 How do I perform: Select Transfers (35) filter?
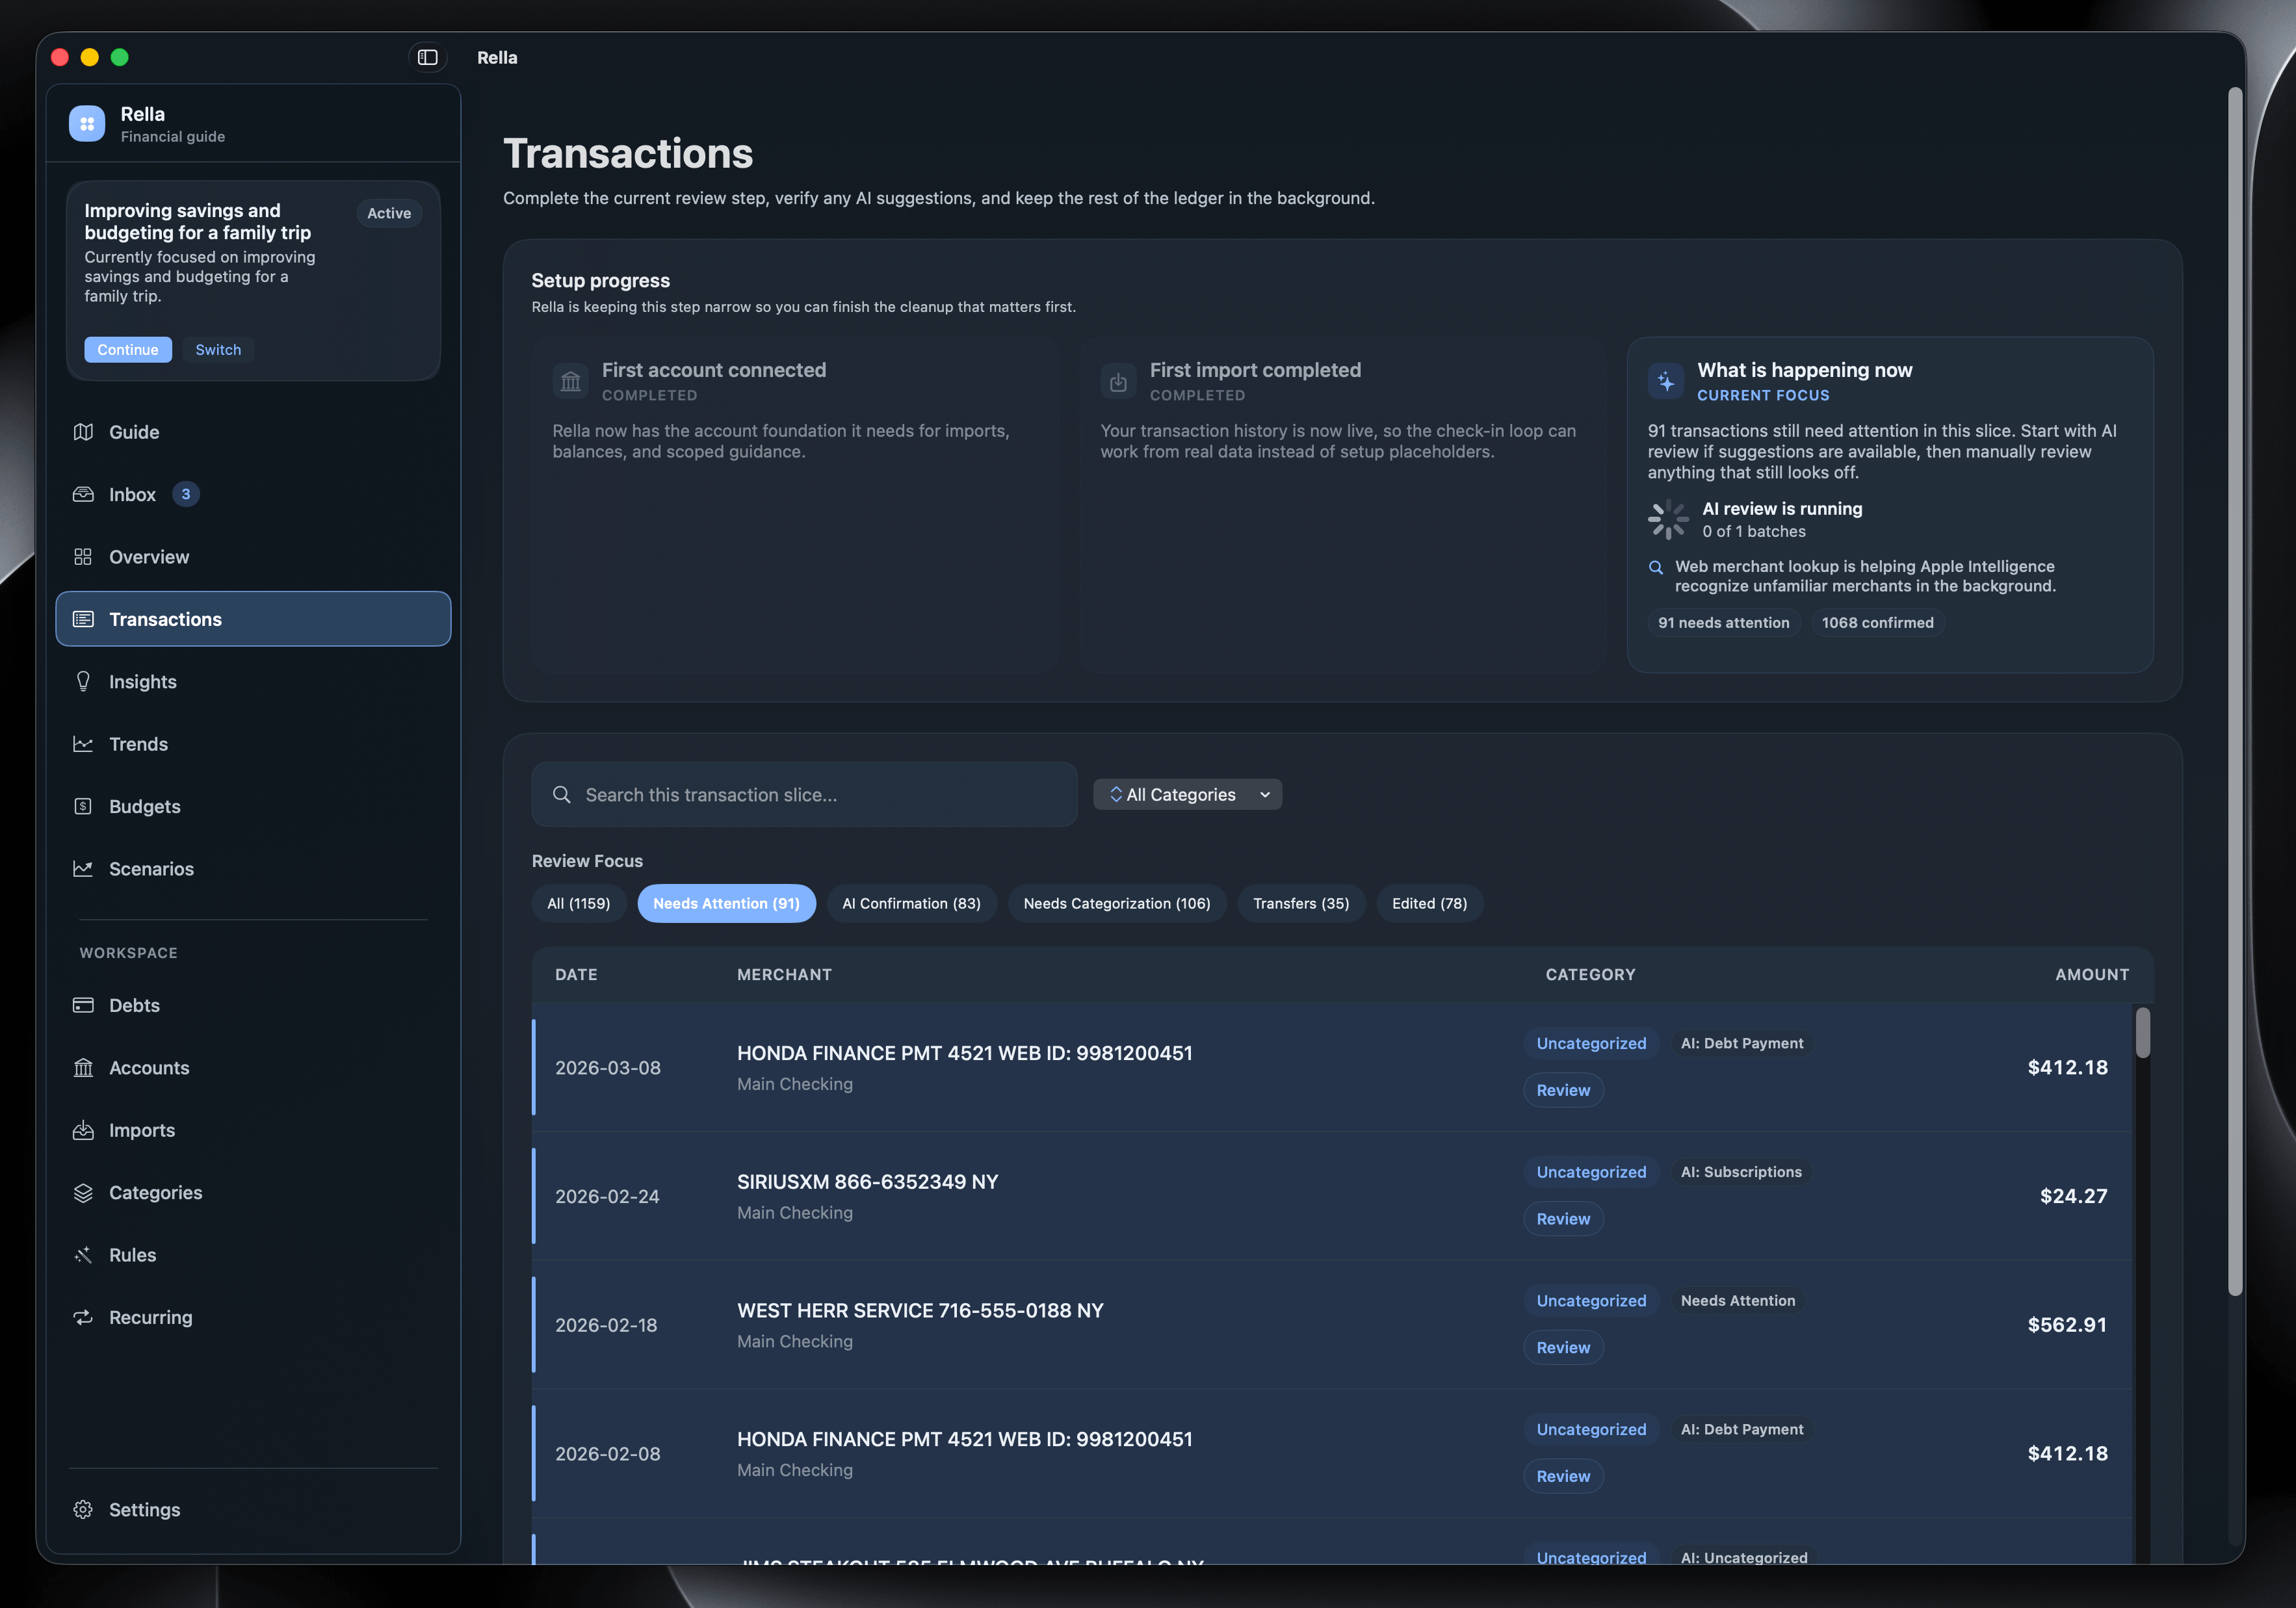(x=1301, y=903)
